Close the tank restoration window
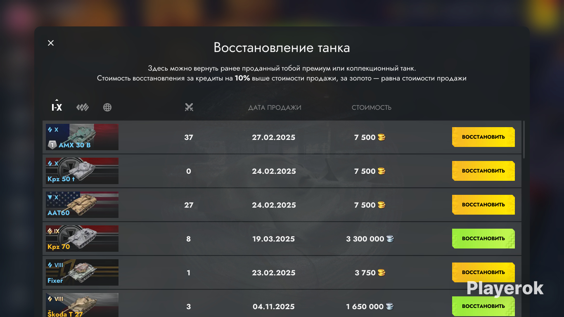 (51, 43)
